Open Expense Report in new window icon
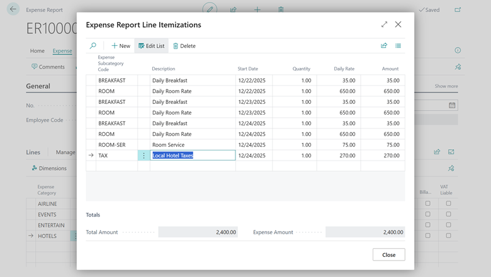The height and width of the screenshot is (277, 491). coord(458,9)
